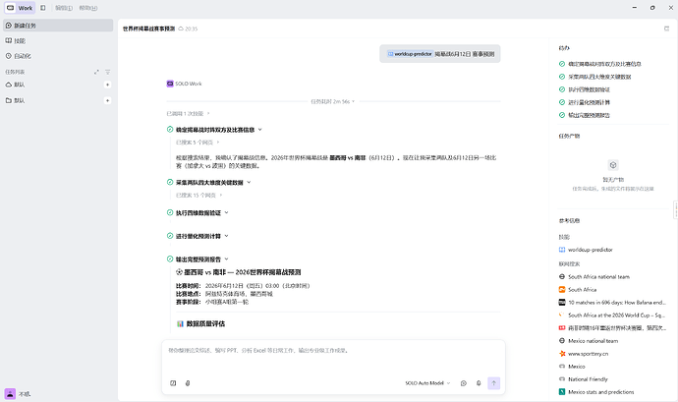Image resolution: width=678 pixels, height=402 pixels.
Task: Open the Mexico national team reference
Action: 589,341
